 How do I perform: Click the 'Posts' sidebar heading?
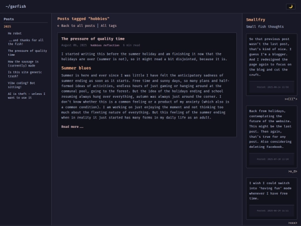pyautogui.click(x=9, y=19)
